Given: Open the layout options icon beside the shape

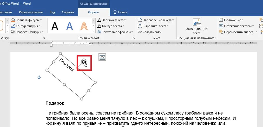Looking at the screenshot, I should (x=102, y=57).
